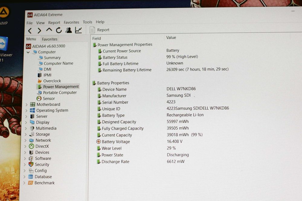Switch to the Menu tab in sidebar
This screenshot has height=201, width=302.
[31, 39]
